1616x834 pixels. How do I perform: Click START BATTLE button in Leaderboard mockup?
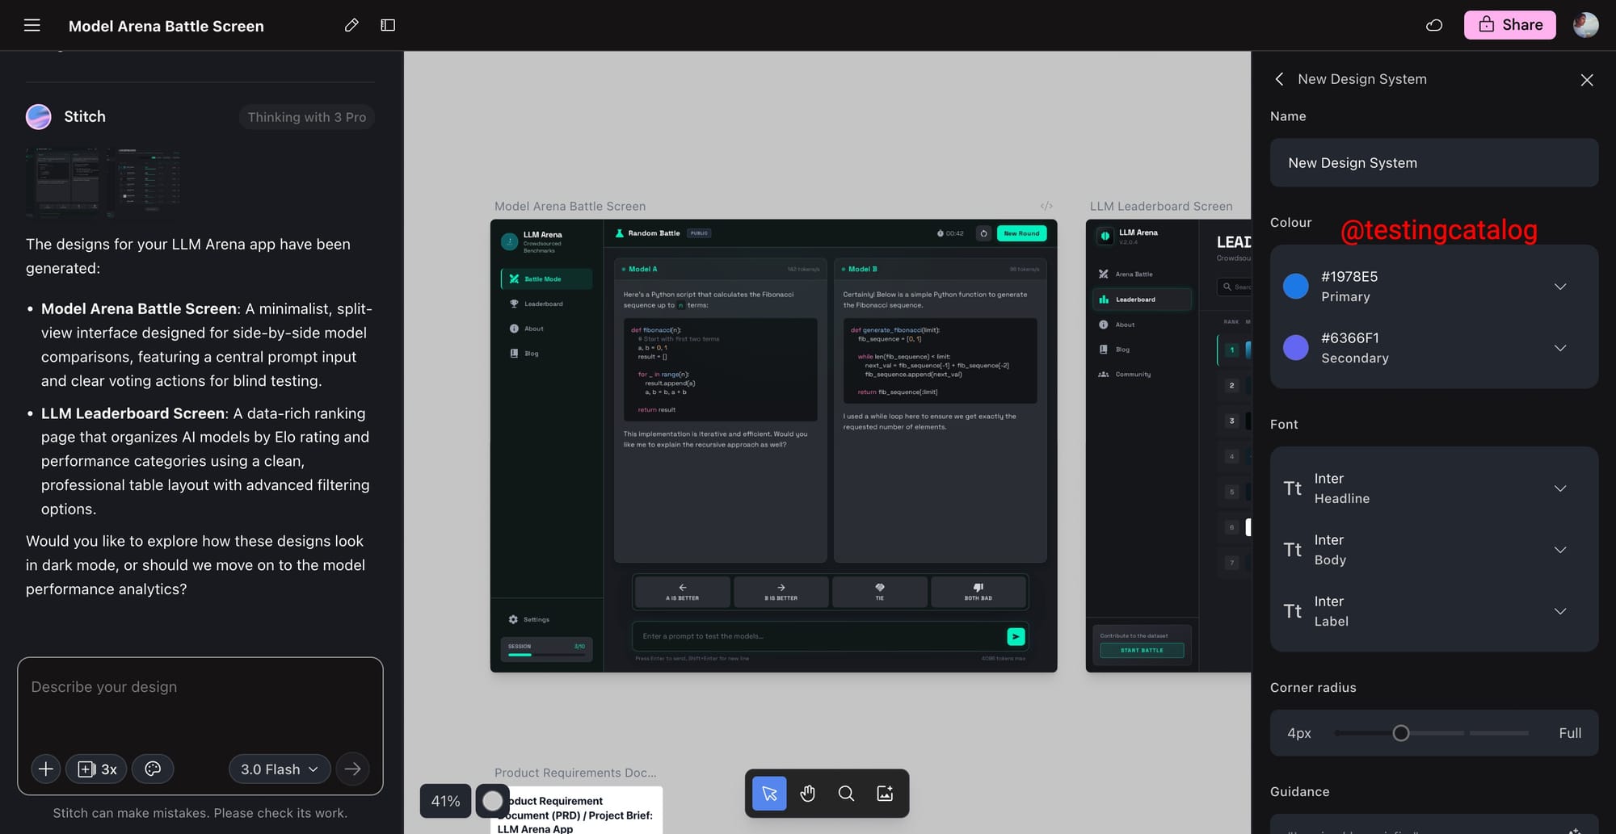pyautogui.click(x=1142, y=650)
